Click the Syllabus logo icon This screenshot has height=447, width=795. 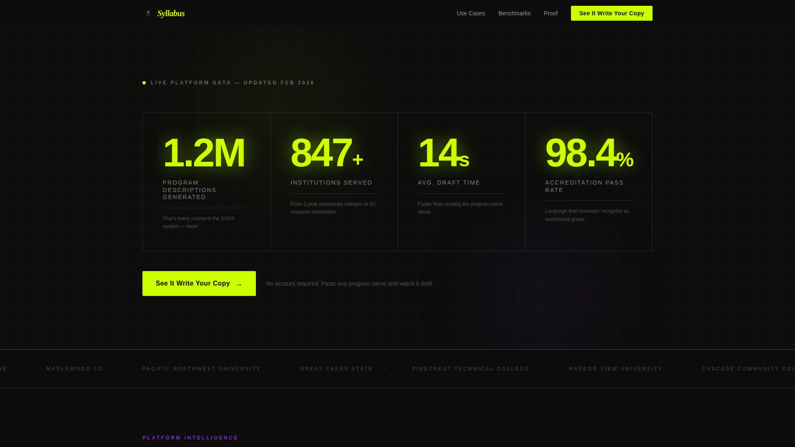(x=148, y=13)
